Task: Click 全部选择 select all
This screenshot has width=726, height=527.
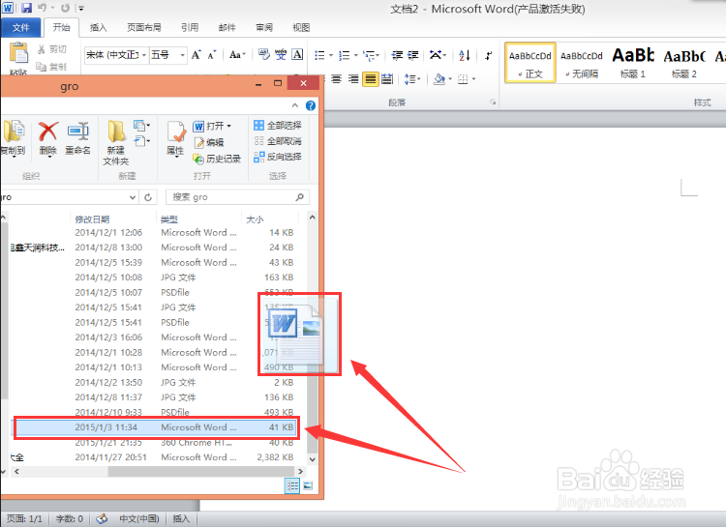Action: coord(278,125)
